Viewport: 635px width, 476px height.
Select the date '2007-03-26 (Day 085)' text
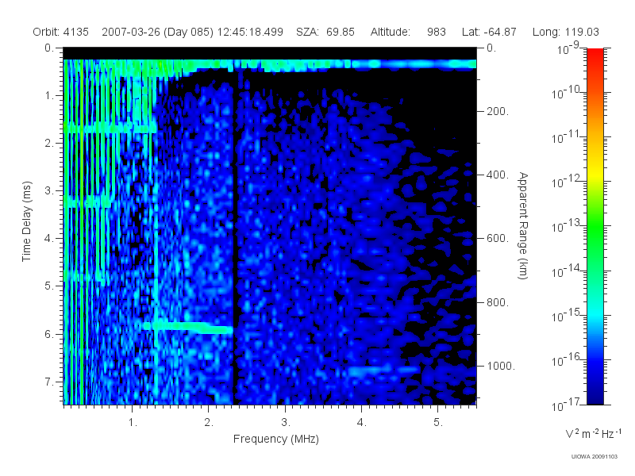tap(157, 32)
